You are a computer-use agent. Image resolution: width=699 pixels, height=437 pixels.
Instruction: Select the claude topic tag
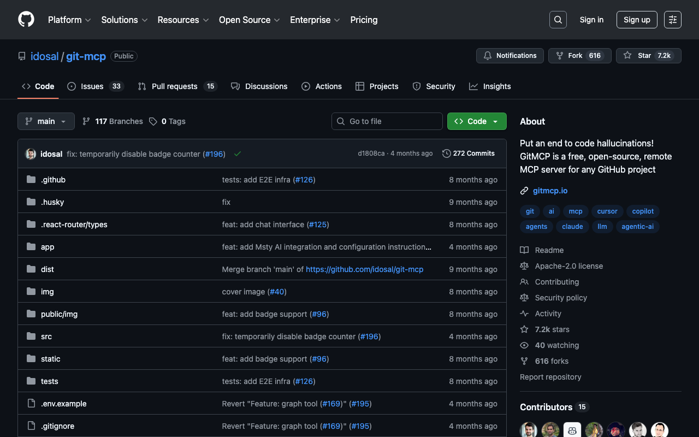point(572,227)
